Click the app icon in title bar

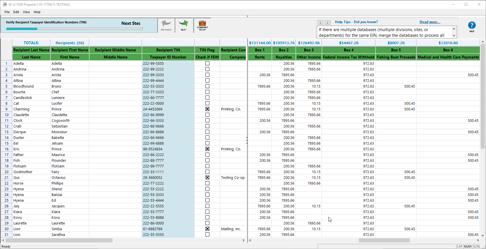click(5, 4)
